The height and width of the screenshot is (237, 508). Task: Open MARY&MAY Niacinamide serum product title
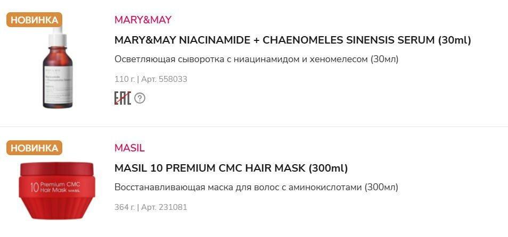pos(292,40)
